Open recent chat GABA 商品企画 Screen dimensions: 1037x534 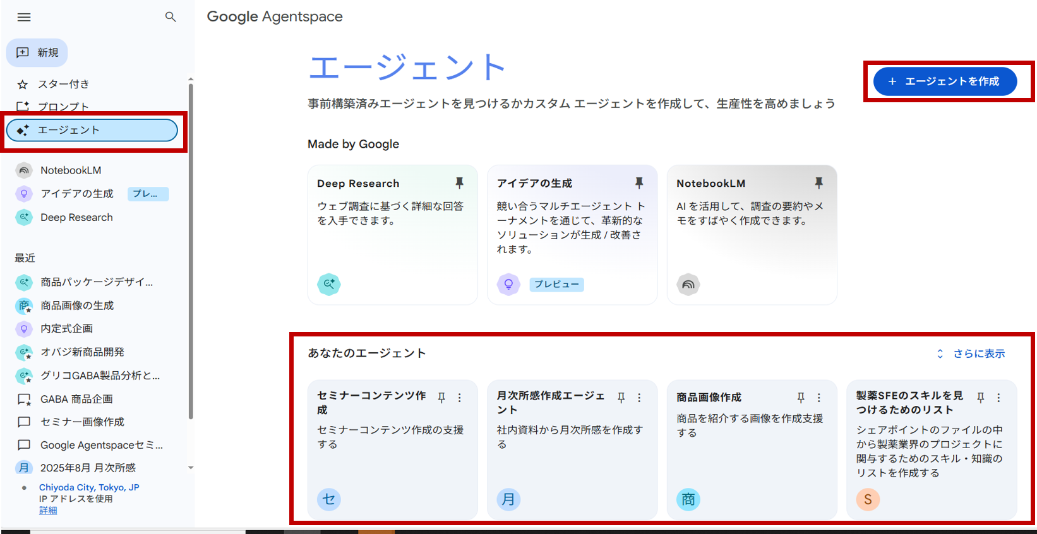(x=76, y=399)
